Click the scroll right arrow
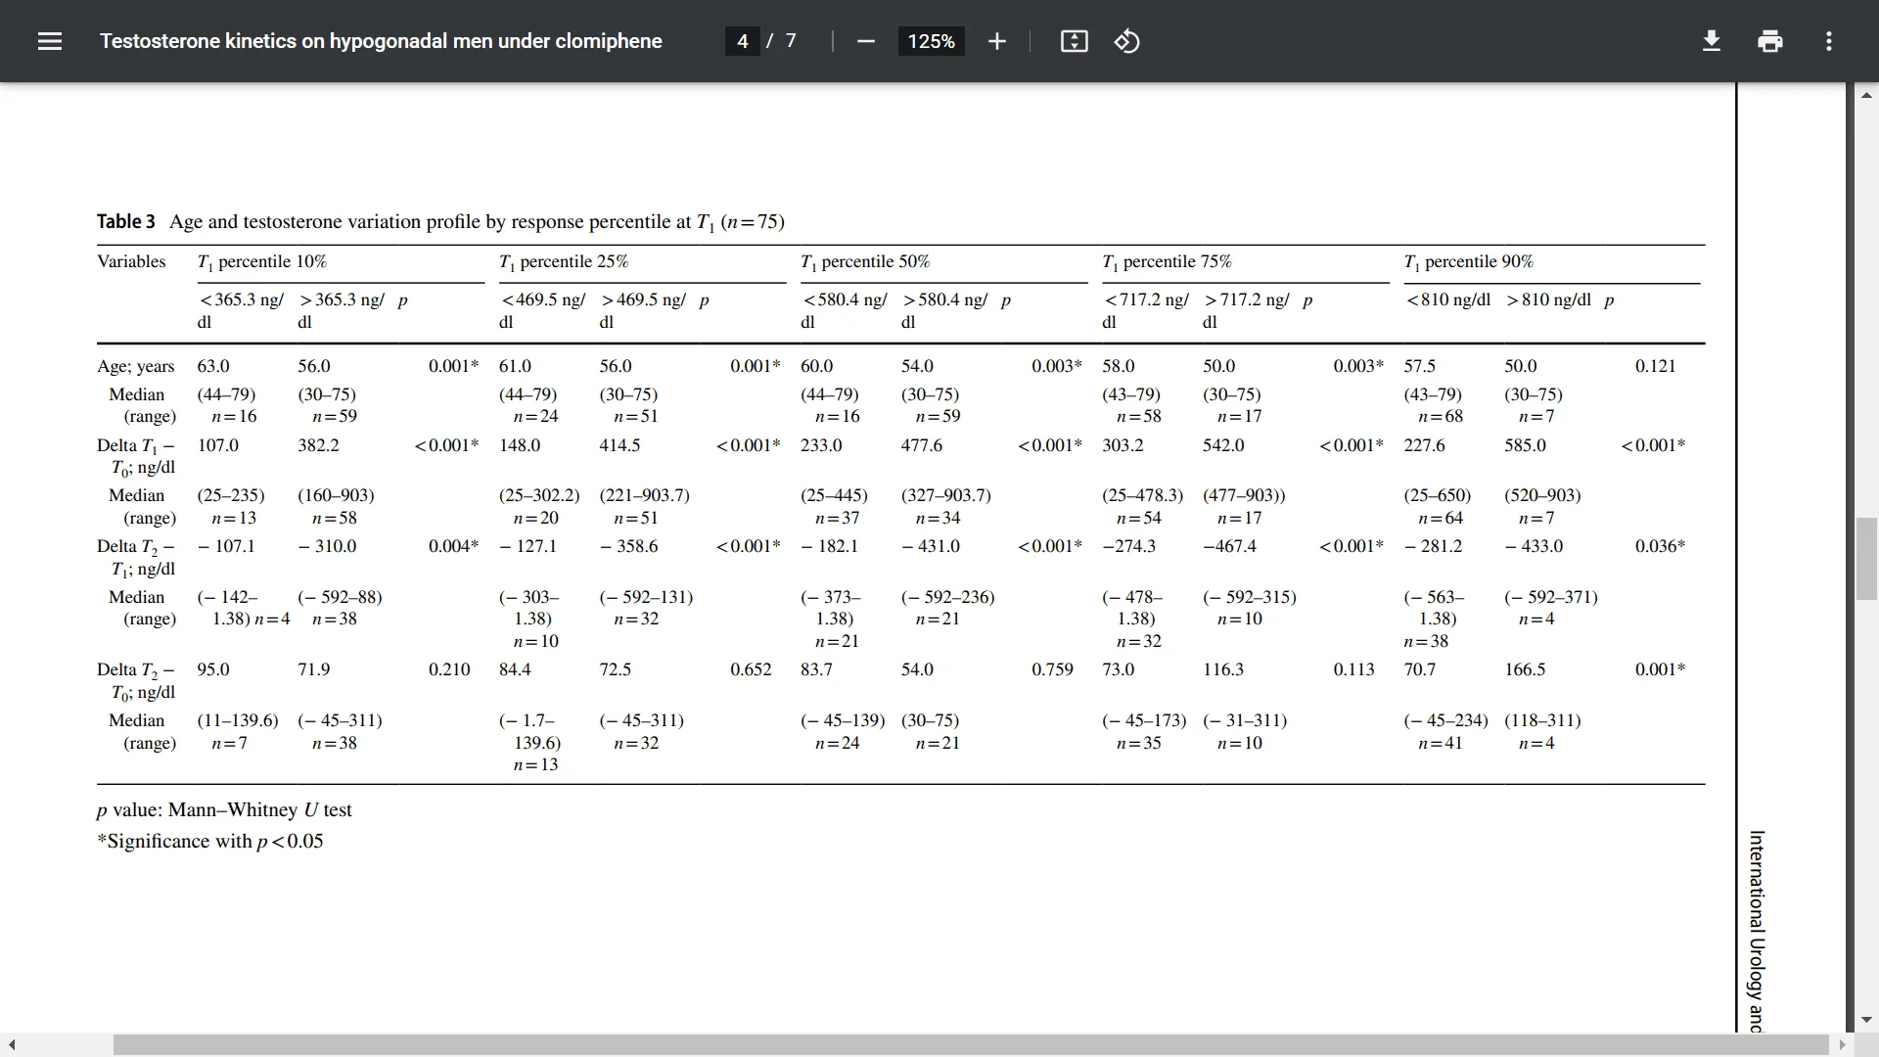This screenshot has height=1057, width=1879. click(1842, 1045)
